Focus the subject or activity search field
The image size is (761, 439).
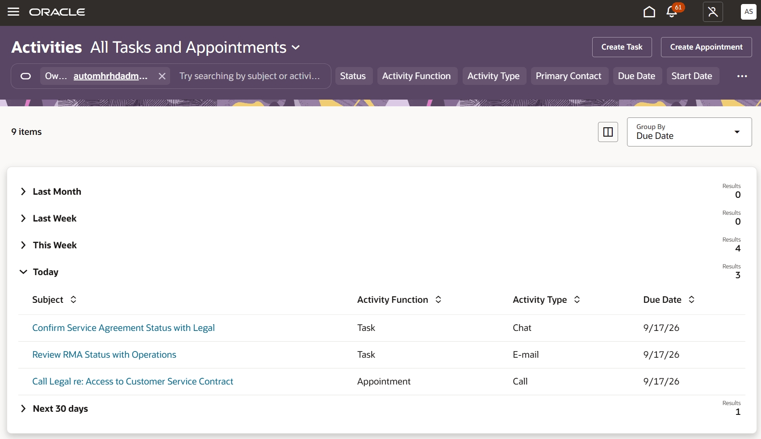click(250, 76)
